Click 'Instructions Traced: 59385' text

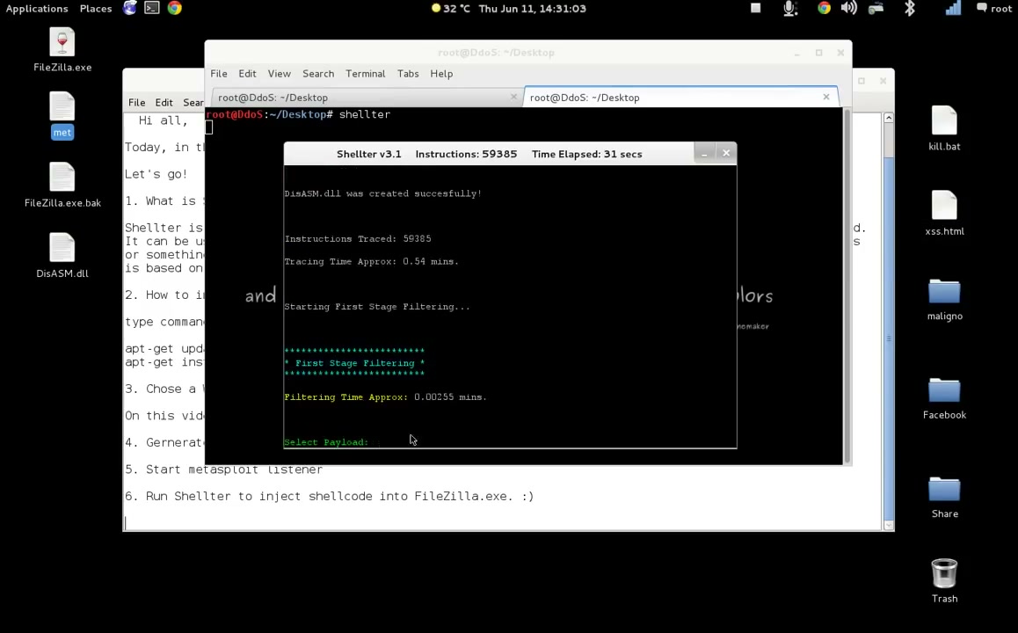(x=358, y=239)
